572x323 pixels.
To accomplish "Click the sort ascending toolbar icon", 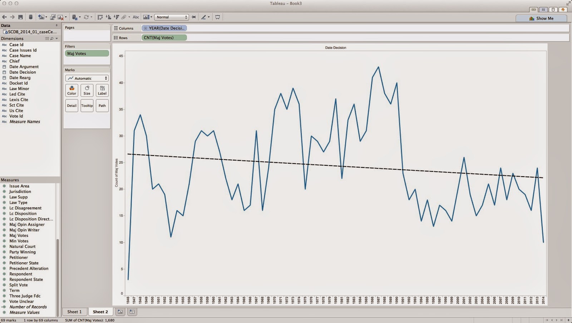I will pyautogui.click(x=108, y=17).
